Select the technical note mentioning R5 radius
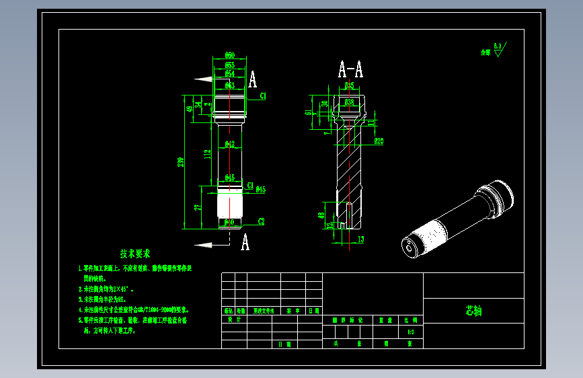 point(102,299)
